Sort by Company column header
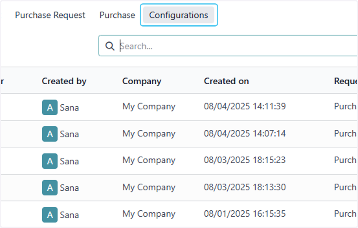Image resolution: width=358 pixels, height=228 pixels. click(x=142, y=81)
